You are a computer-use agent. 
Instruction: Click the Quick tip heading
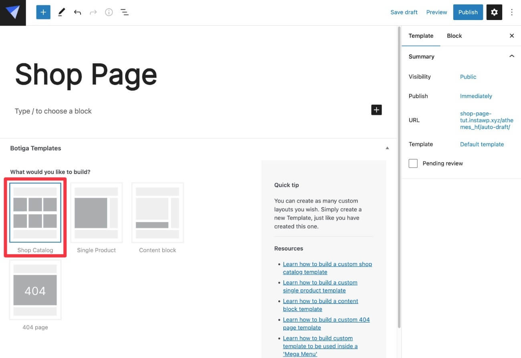coord(287,185)
